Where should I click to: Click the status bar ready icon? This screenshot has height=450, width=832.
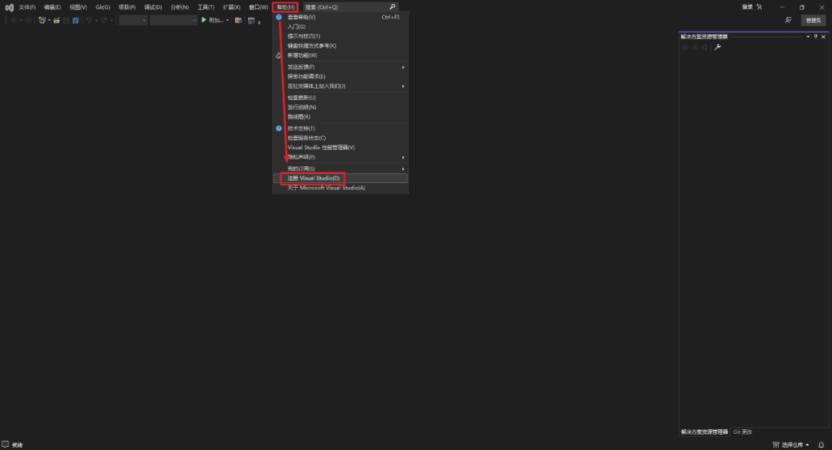point(5,444)
